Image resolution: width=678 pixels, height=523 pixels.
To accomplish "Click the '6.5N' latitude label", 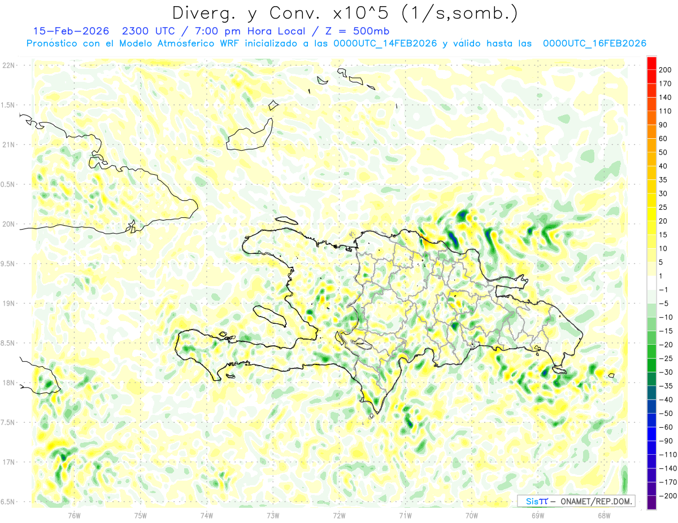I will [x=8, y=502].
